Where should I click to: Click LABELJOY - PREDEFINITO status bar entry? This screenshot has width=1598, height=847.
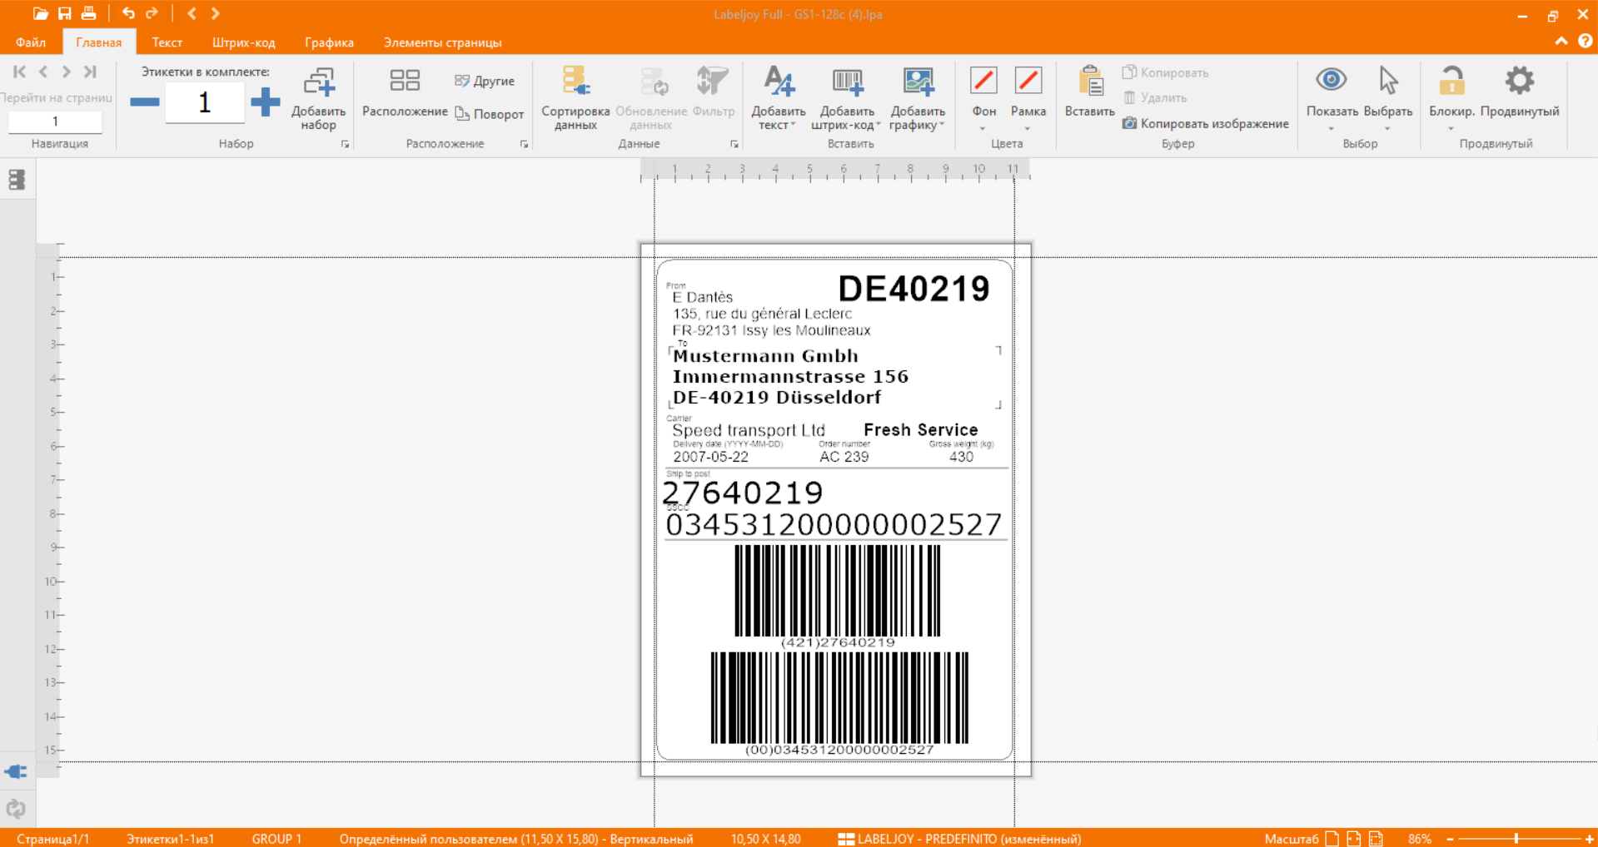[x=959, y=839]
